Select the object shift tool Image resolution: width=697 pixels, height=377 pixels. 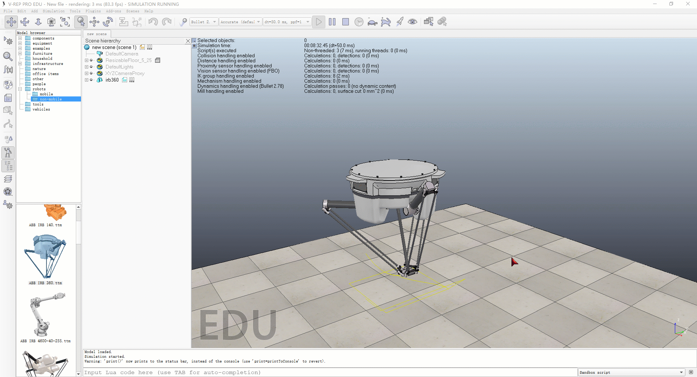point(94,22)
